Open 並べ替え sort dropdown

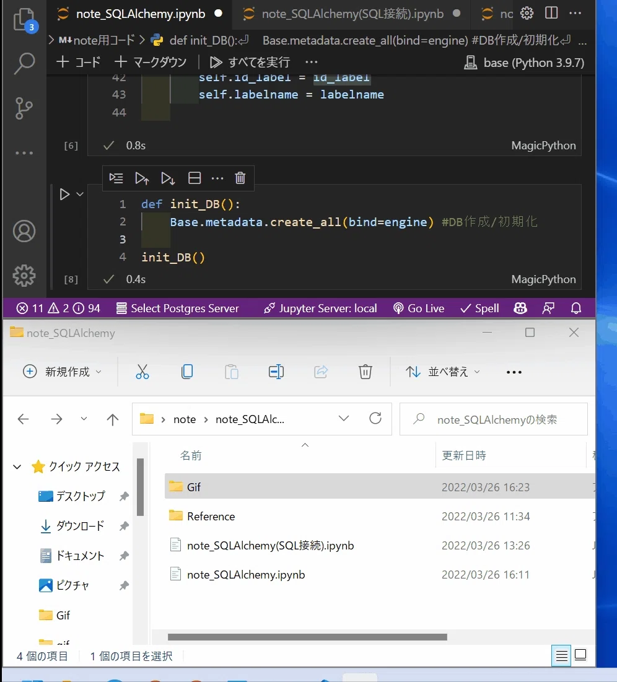[442, 372]
